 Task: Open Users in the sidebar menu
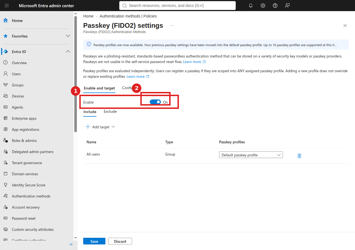tap(16, 74)
